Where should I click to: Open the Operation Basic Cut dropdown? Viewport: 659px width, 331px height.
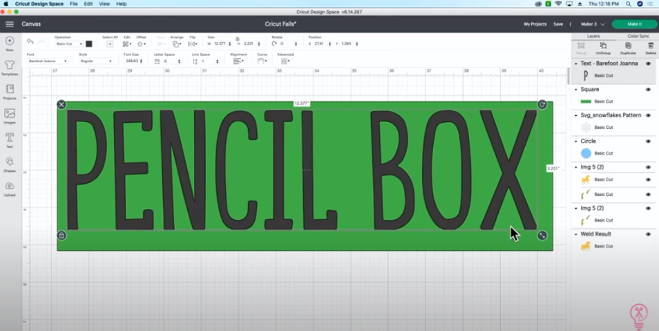tap(69, 43)
